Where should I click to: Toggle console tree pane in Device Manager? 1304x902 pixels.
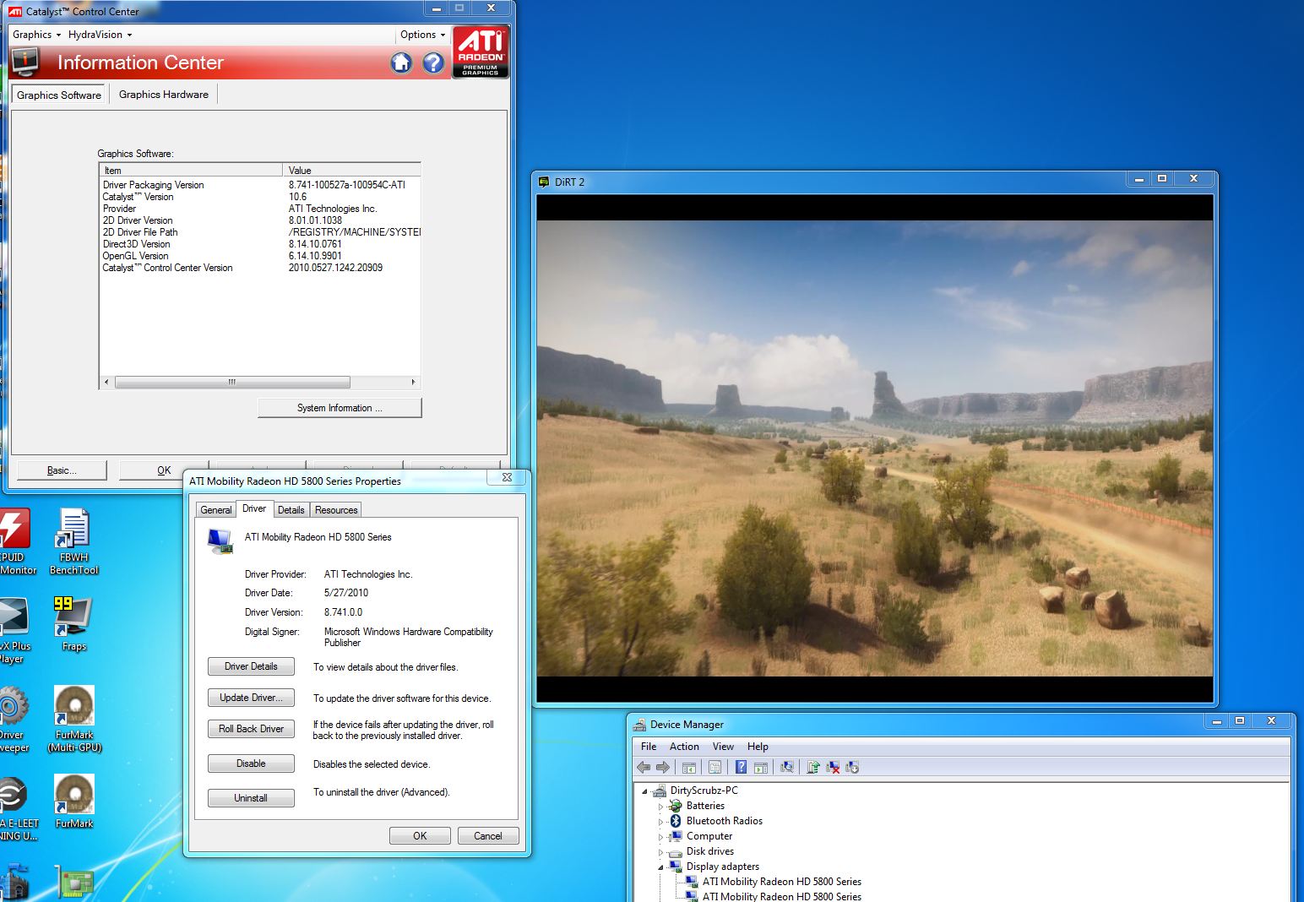pyautogui.click(x=689, y=767)
